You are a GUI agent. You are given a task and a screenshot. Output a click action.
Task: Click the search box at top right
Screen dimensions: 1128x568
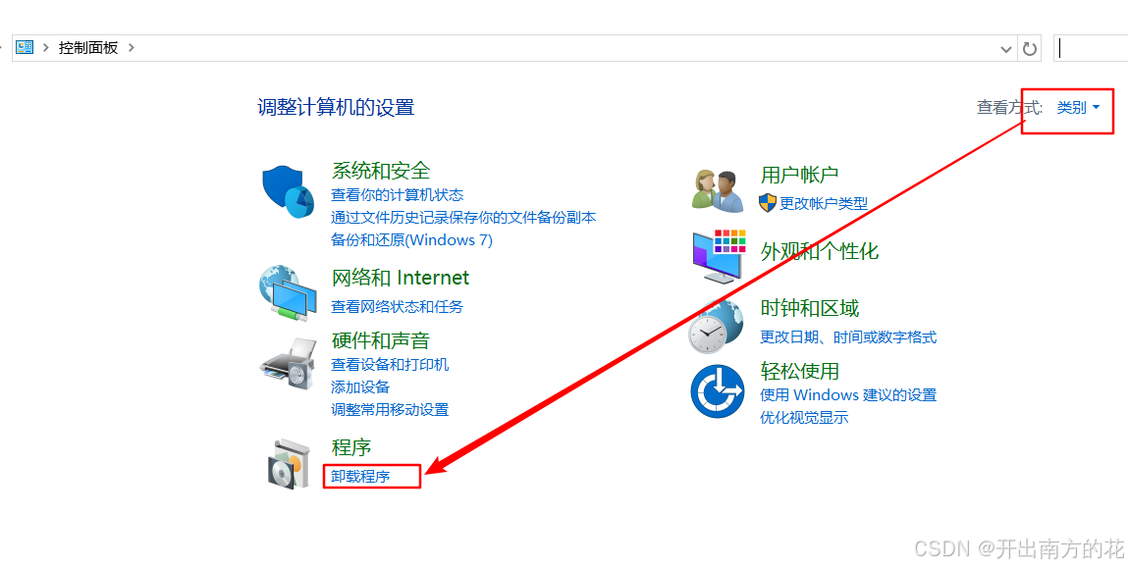[1091, 48]
